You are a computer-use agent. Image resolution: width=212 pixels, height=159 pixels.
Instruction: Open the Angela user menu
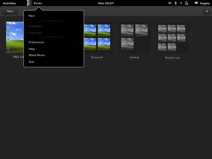(205, 3)
